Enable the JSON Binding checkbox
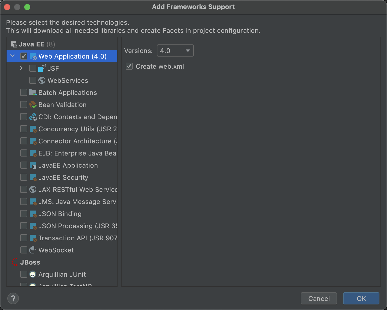This screenshot has width=387, height=310. pos(24,214)
